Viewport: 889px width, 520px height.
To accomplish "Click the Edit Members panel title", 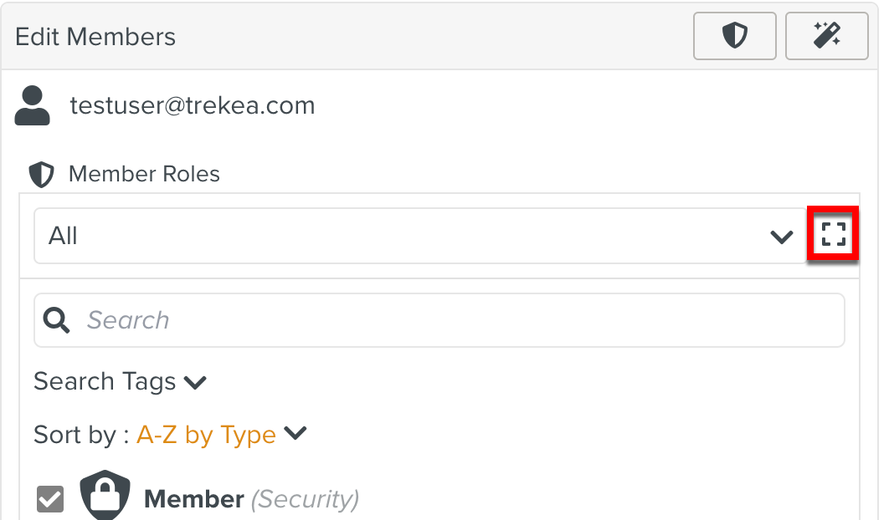I will click(x=95, y=37).
